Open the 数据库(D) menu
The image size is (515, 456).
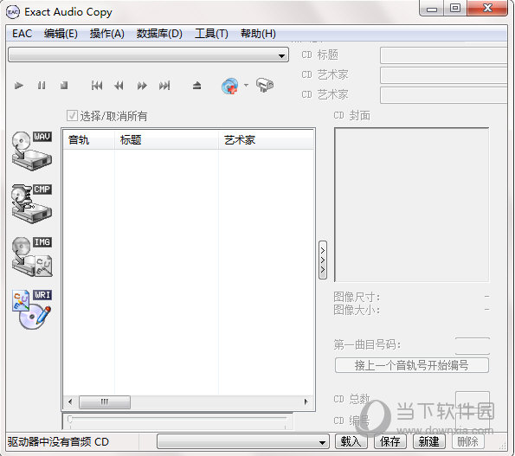(x=159, y=34)
